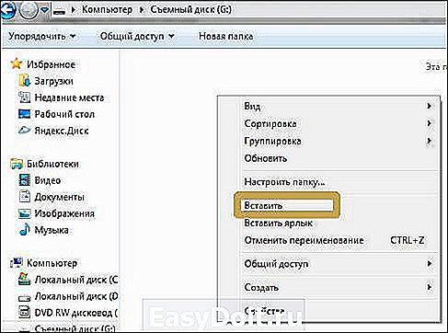Expand breadcrumb arrow before Компьютер
448x333 pixels.
click(x=74, y=10)
